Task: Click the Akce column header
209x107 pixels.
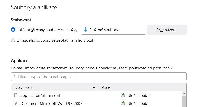Action: (x=143, y=87)
